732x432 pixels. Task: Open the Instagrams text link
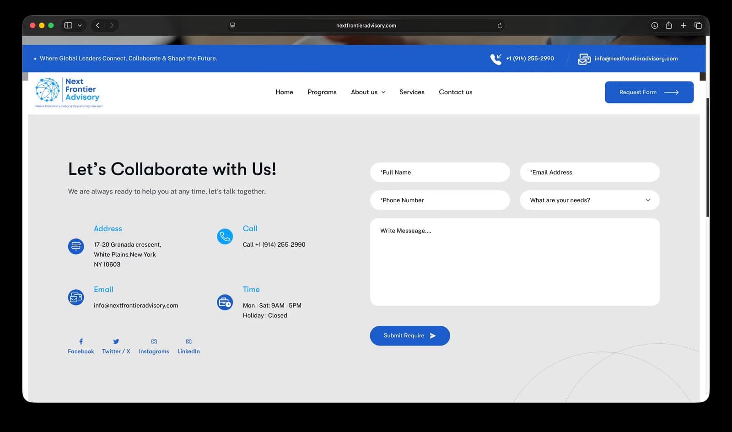[x=154, y=351]
